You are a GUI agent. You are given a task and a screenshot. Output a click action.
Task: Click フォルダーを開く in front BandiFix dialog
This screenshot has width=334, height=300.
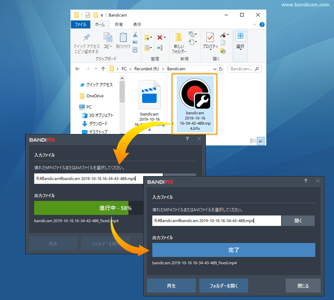224,286
